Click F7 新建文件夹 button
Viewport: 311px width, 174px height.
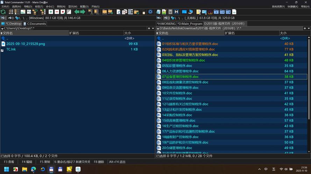coord(81,162)
